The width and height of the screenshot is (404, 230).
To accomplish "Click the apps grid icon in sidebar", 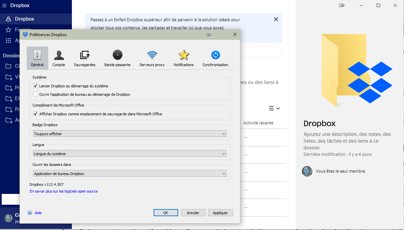I will click(8, 40).
